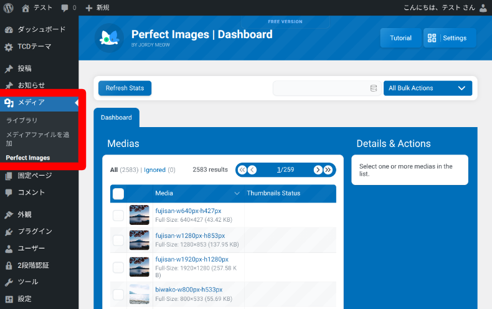This screenshot has width=492, height=309.
Task: Open ライブラリ submenu link
Action: (22, 120)
